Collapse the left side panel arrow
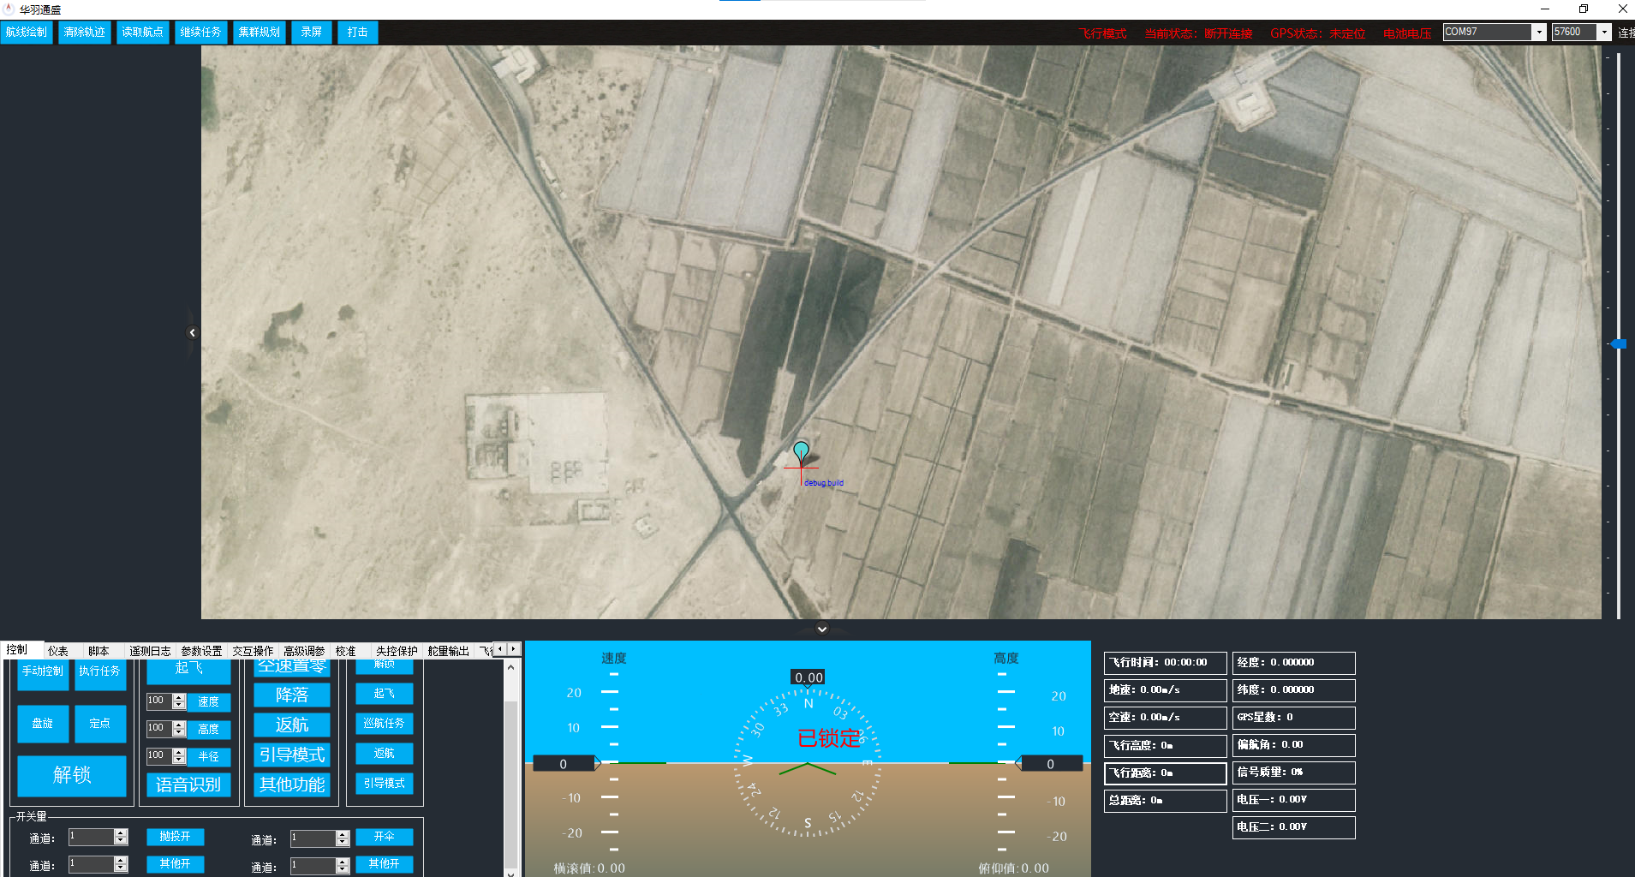 click(192, 332)
